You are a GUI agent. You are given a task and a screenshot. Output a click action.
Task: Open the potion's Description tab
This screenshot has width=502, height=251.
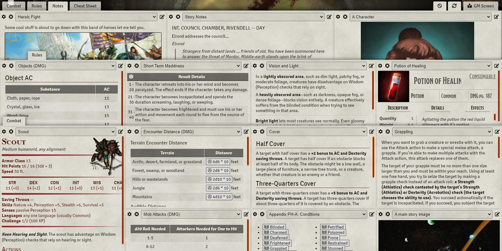[397, 108]
